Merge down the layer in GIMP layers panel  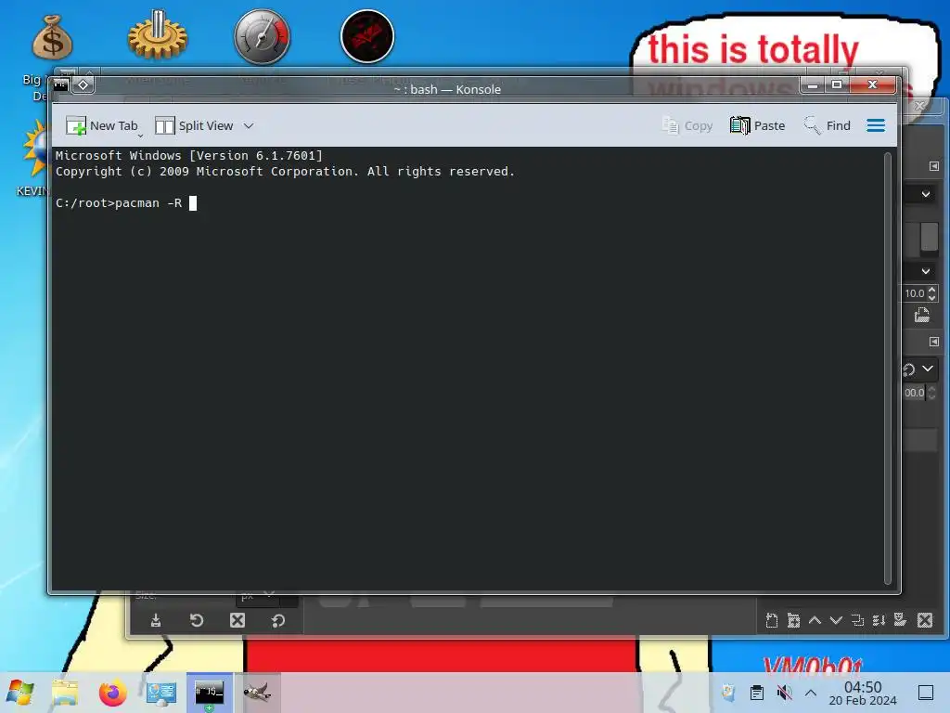(x=879, y=620)
